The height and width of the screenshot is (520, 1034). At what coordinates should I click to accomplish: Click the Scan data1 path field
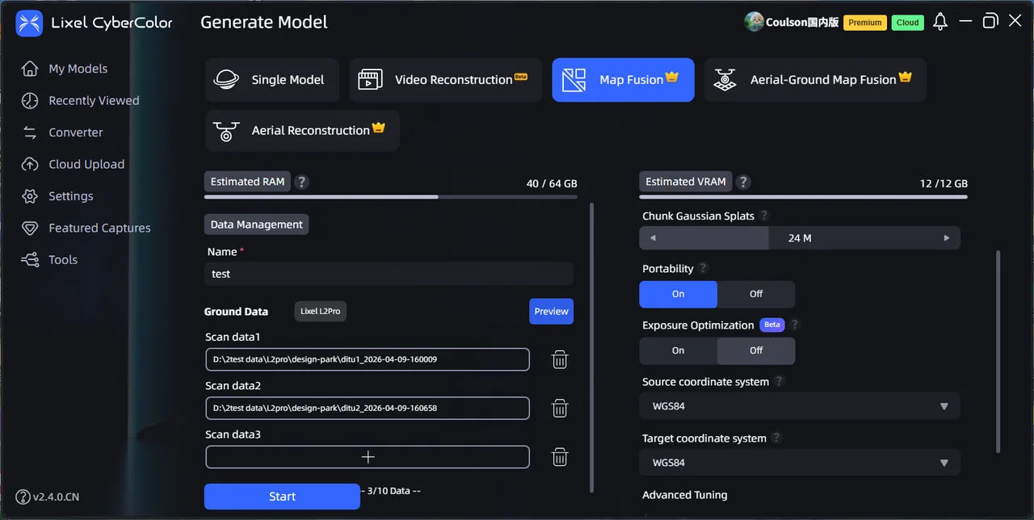tap(368, 359)
